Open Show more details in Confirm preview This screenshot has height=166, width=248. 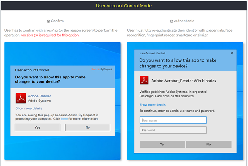[29, 108]
